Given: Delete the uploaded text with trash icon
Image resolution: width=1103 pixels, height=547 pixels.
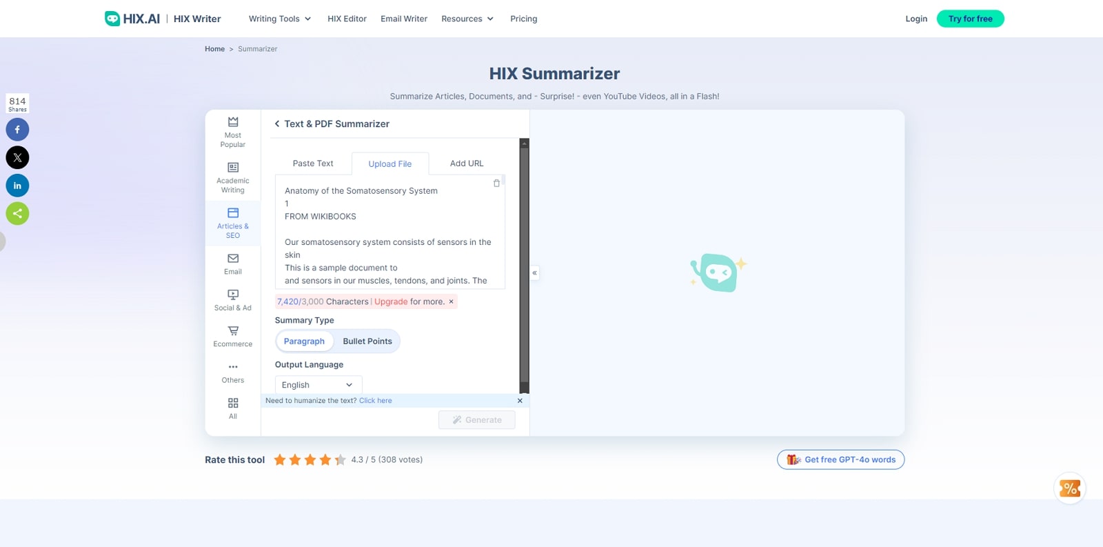Looking at the screenshot, I should [496, 183].
